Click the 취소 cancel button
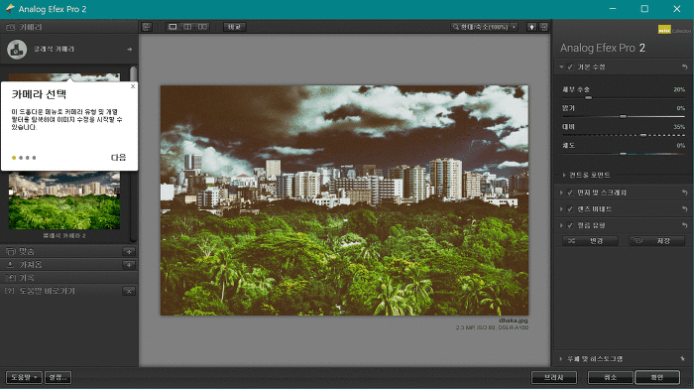The image size is (694, 389). coord(611,377)
